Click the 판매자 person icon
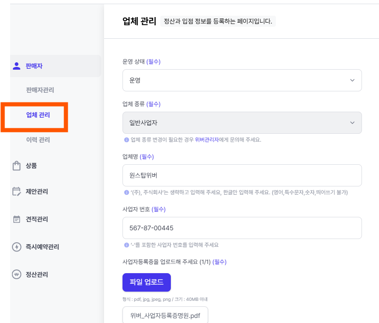The height and width of the screenshot is (323, 379). pos(17,66)
